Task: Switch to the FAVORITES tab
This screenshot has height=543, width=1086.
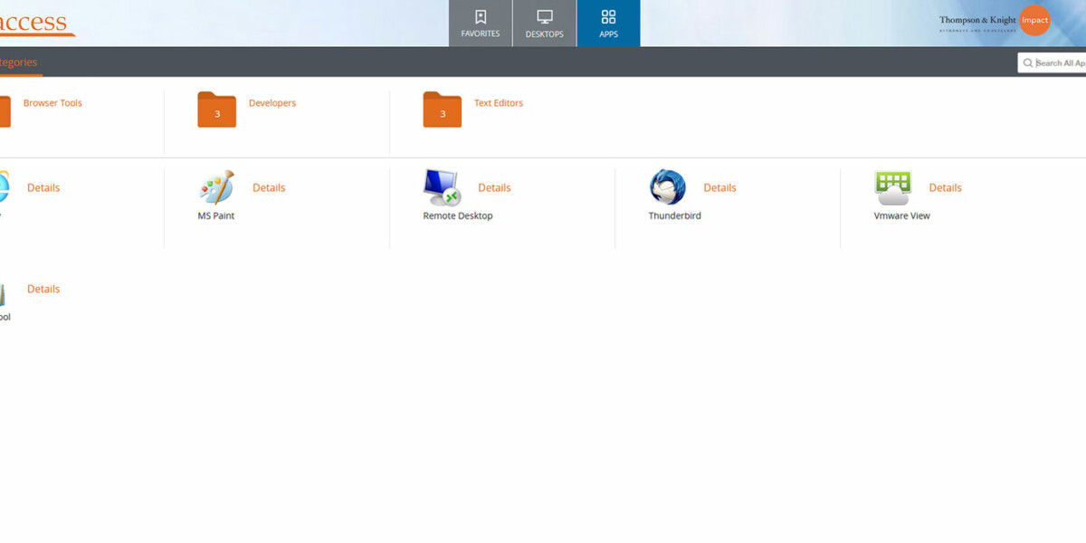Action: pyautogui.click(x=480, y=24)
